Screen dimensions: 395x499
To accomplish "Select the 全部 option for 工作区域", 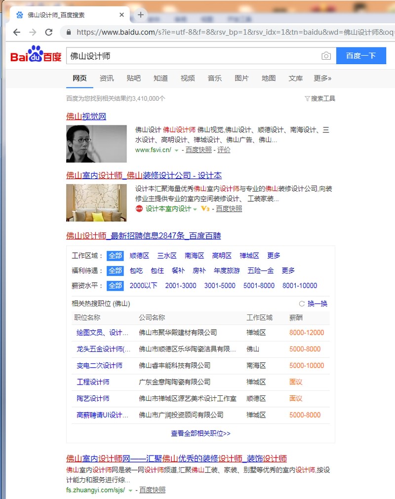I will point(115,256).
